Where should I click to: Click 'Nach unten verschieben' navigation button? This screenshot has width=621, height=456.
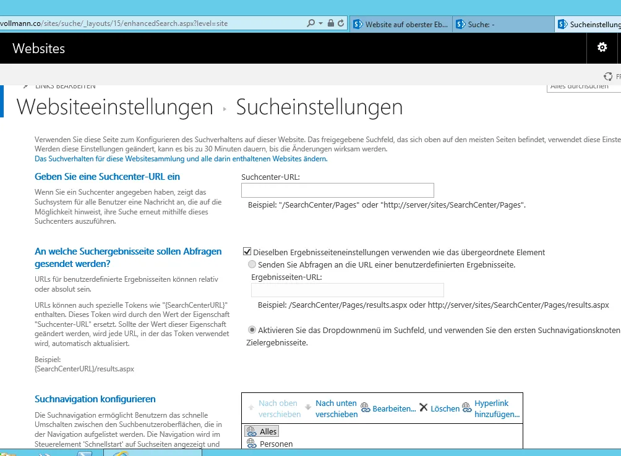point(336,408)
